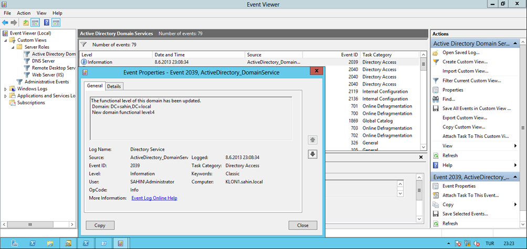Close Event Properties with red X
This screenshot has width=527, height=249.
point(317,71)
